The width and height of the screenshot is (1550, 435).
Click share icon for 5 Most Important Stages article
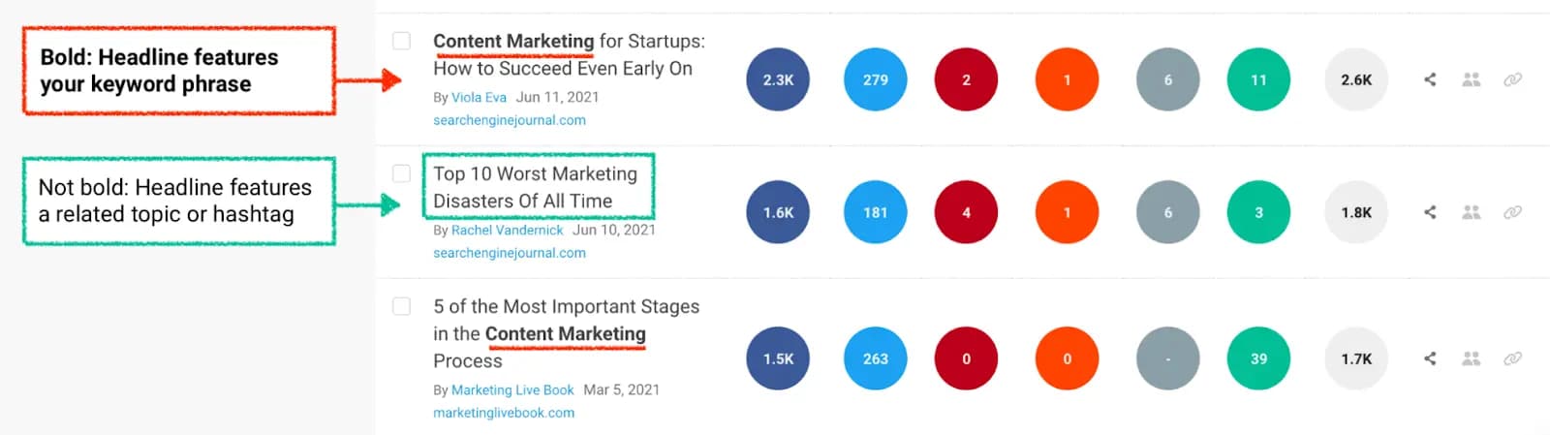(x=1430, y=358)
